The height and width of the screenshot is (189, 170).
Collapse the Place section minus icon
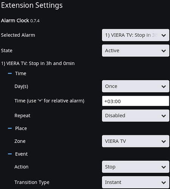coord(10,129)
